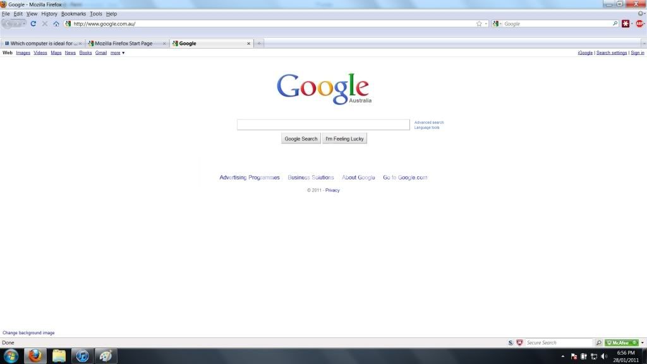Click the I'm Feeling Lucky button
This screenshot has height=364, width=647.
pyautogui.click(x=344, y=139)
